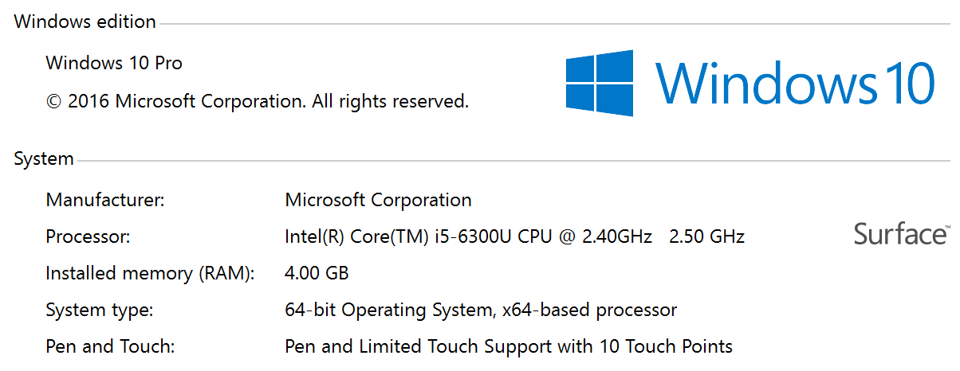
Task: Click the Pen and Touch label
Action: tap(110, 346)
